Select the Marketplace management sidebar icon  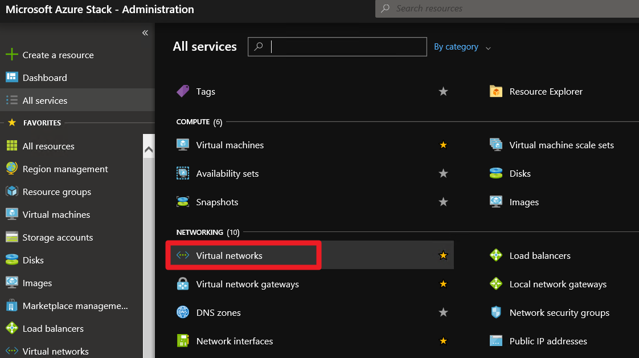pyautogui.click(x=11, y=306)
